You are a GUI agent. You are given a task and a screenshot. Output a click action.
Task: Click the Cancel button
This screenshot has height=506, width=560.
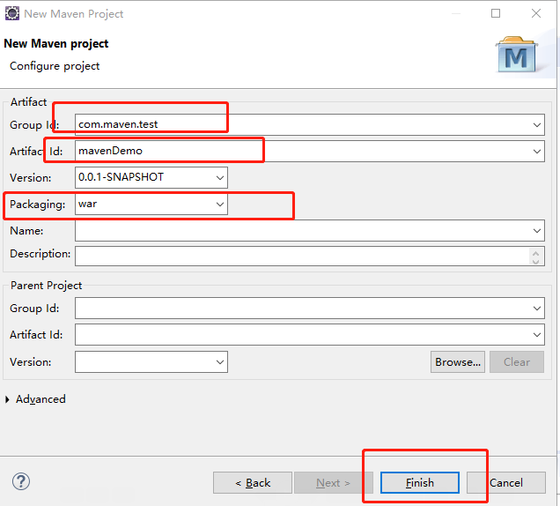tap(506, 483)
